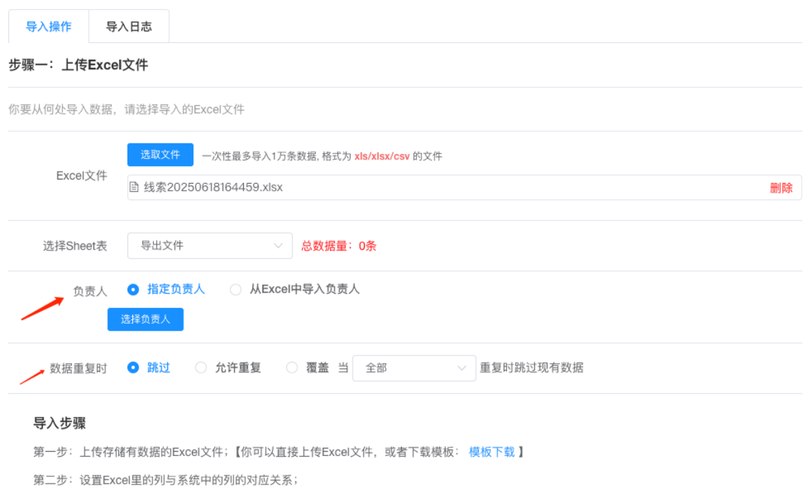This screenshot has height=499, width=808.
Task: Choose 从Excel中导入负责人 radio option
Action: pyautogui.click(x=236, y=289)
